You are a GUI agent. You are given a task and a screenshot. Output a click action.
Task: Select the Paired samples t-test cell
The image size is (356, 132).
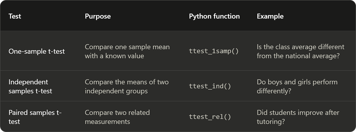(35, 117)
